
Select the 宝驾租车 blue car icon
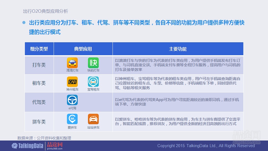[x=93, y=82]
